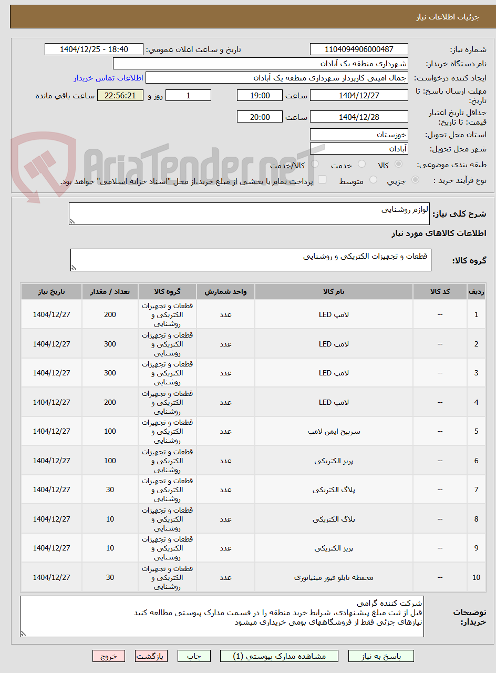Viewport: 496px width, 673px height.
Task: Click the شهر محل تحویل آبادان field
Action: click(359, 149)
